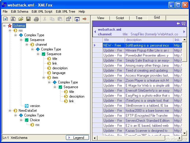Collapse the Schema root node
190x143 pixels.
(x=5, y=26)
